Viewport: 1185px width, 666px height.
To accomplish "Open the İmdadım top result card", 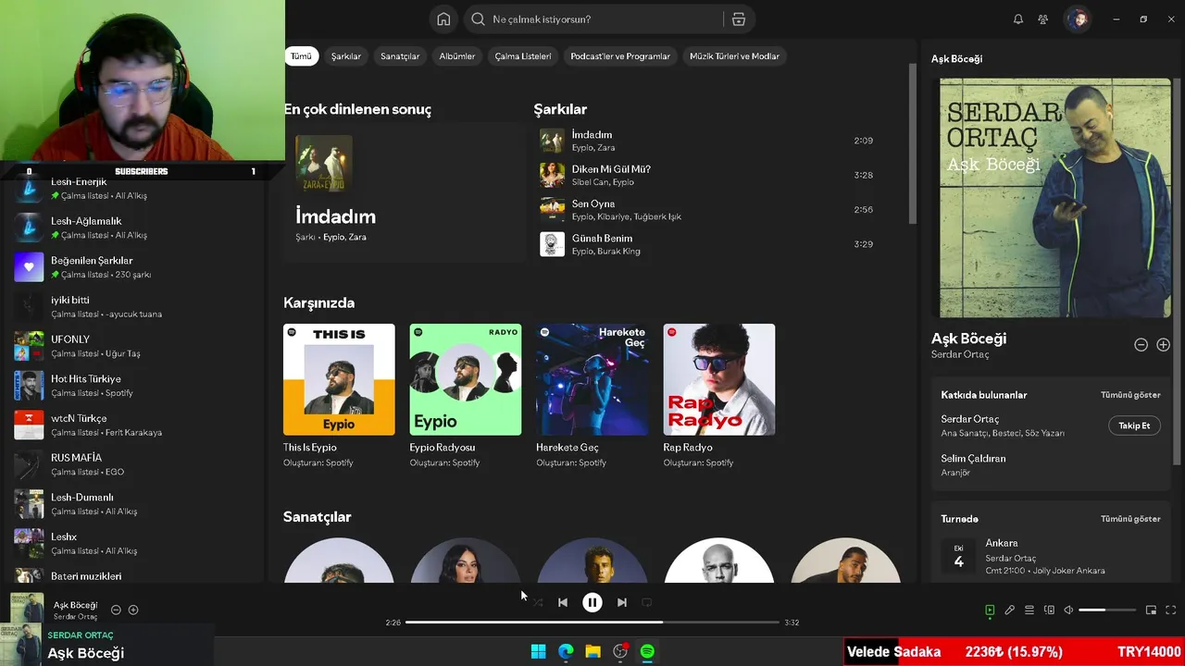I will coord(404,191).
